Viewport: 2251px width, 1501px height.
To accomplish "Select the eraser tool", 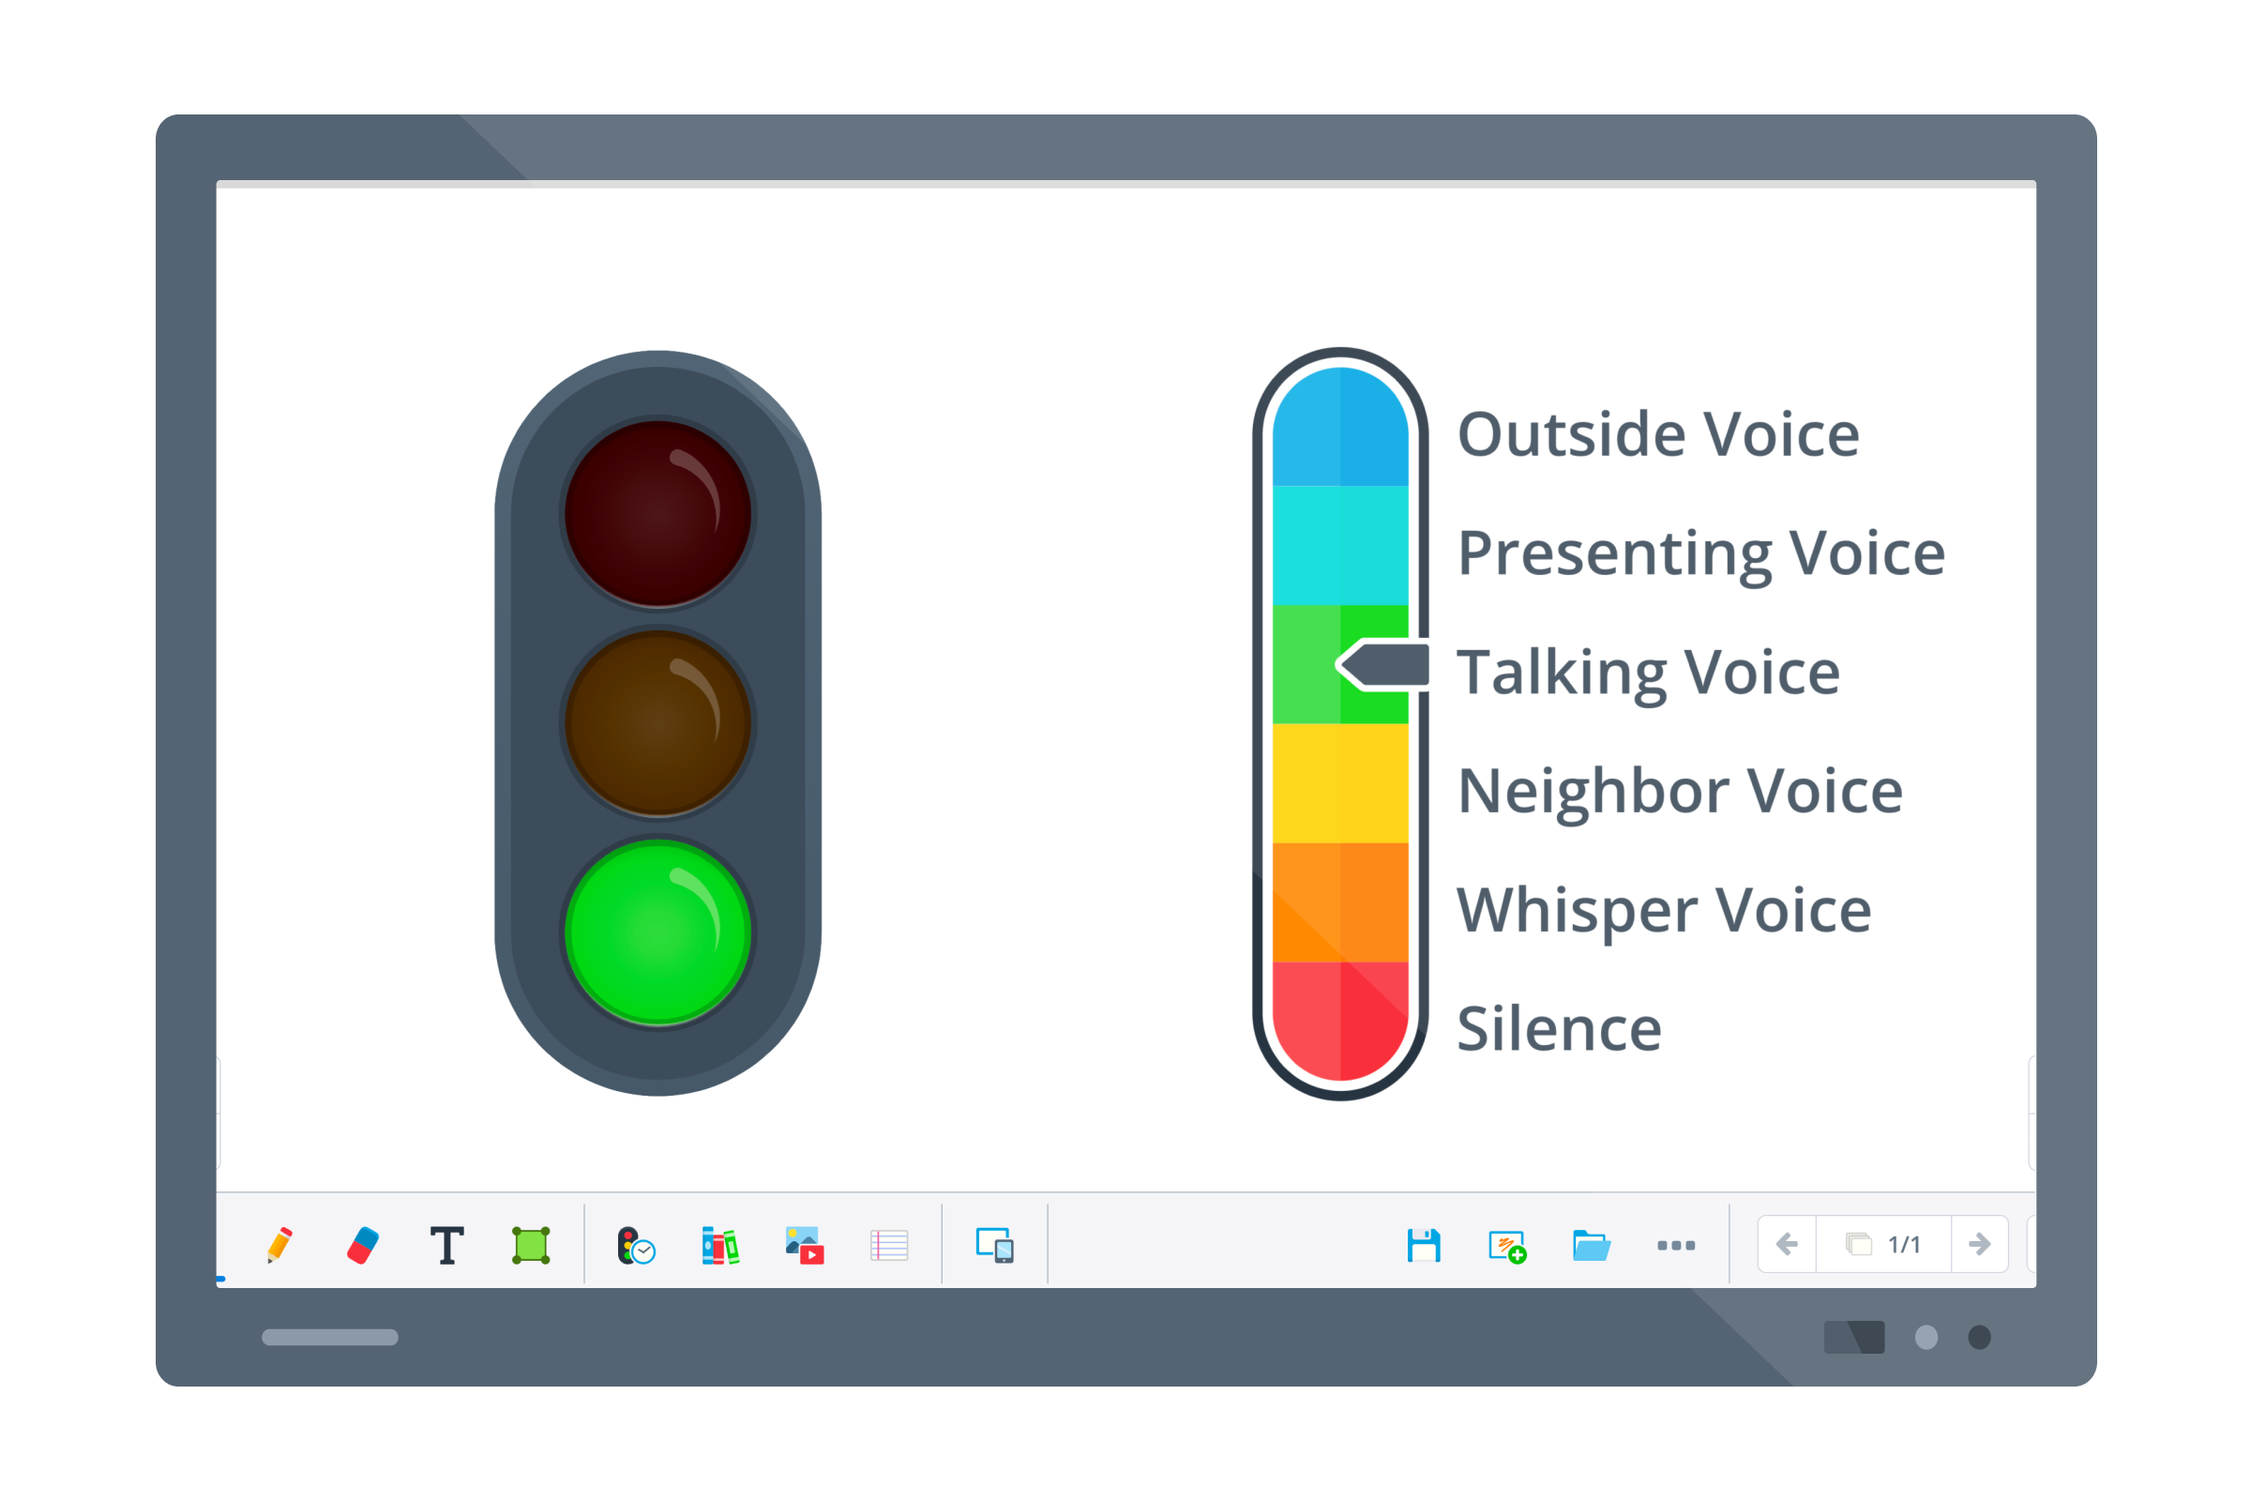I will [x=363, y=1246].
